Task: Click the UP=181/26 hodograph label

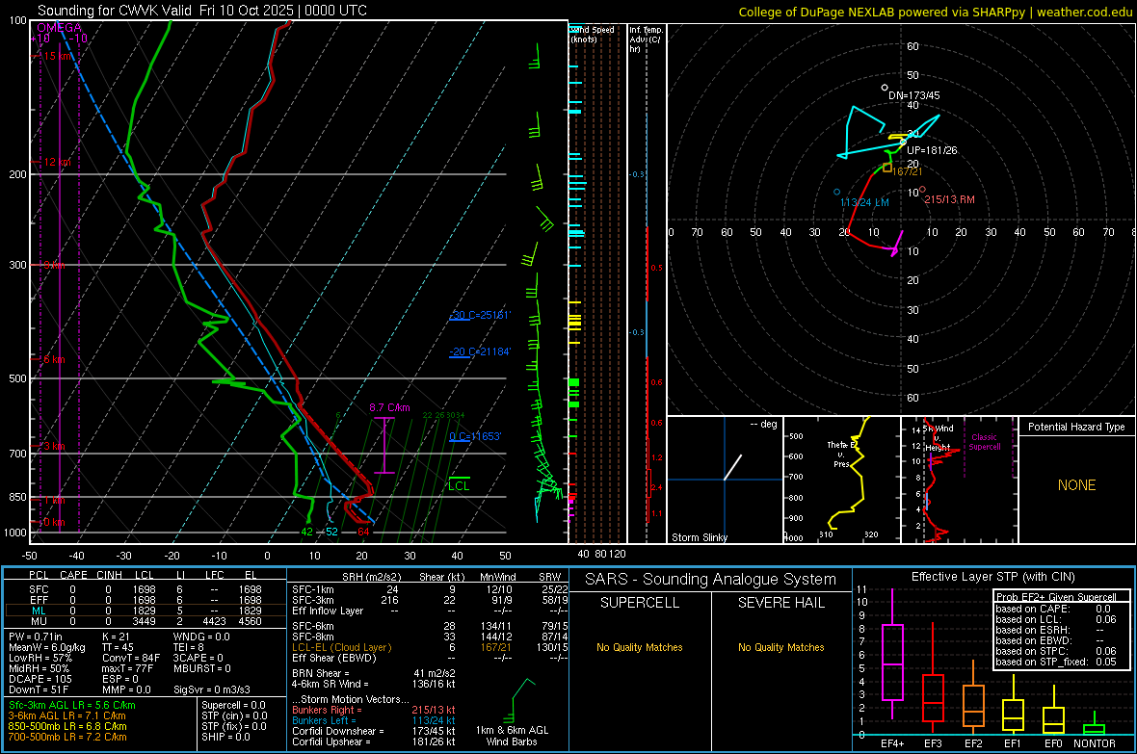Action: coord(932,150)
